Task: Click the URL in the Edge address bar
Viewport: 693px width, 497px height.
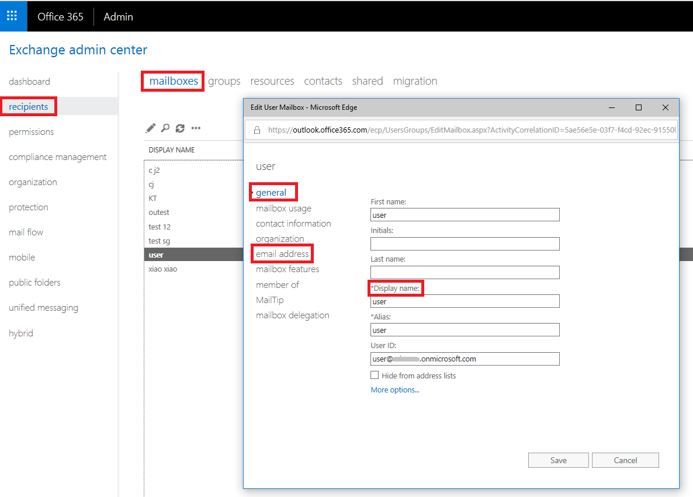Action: pos(472,130)
